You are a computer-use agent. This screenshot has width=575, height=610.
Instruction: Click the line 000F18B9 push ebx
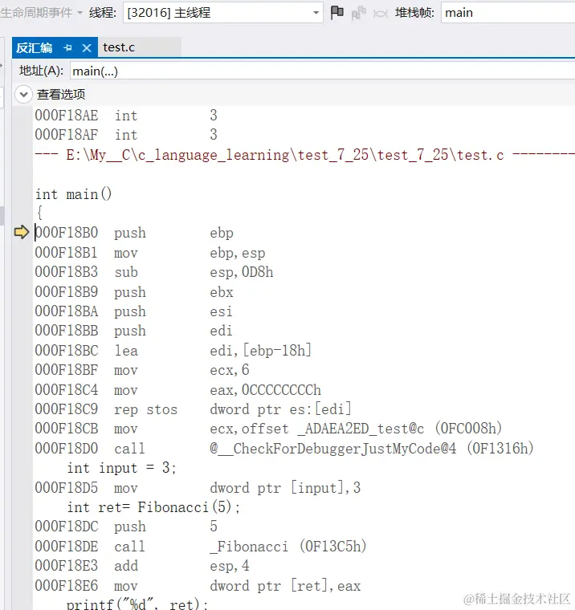coord(134,292)
